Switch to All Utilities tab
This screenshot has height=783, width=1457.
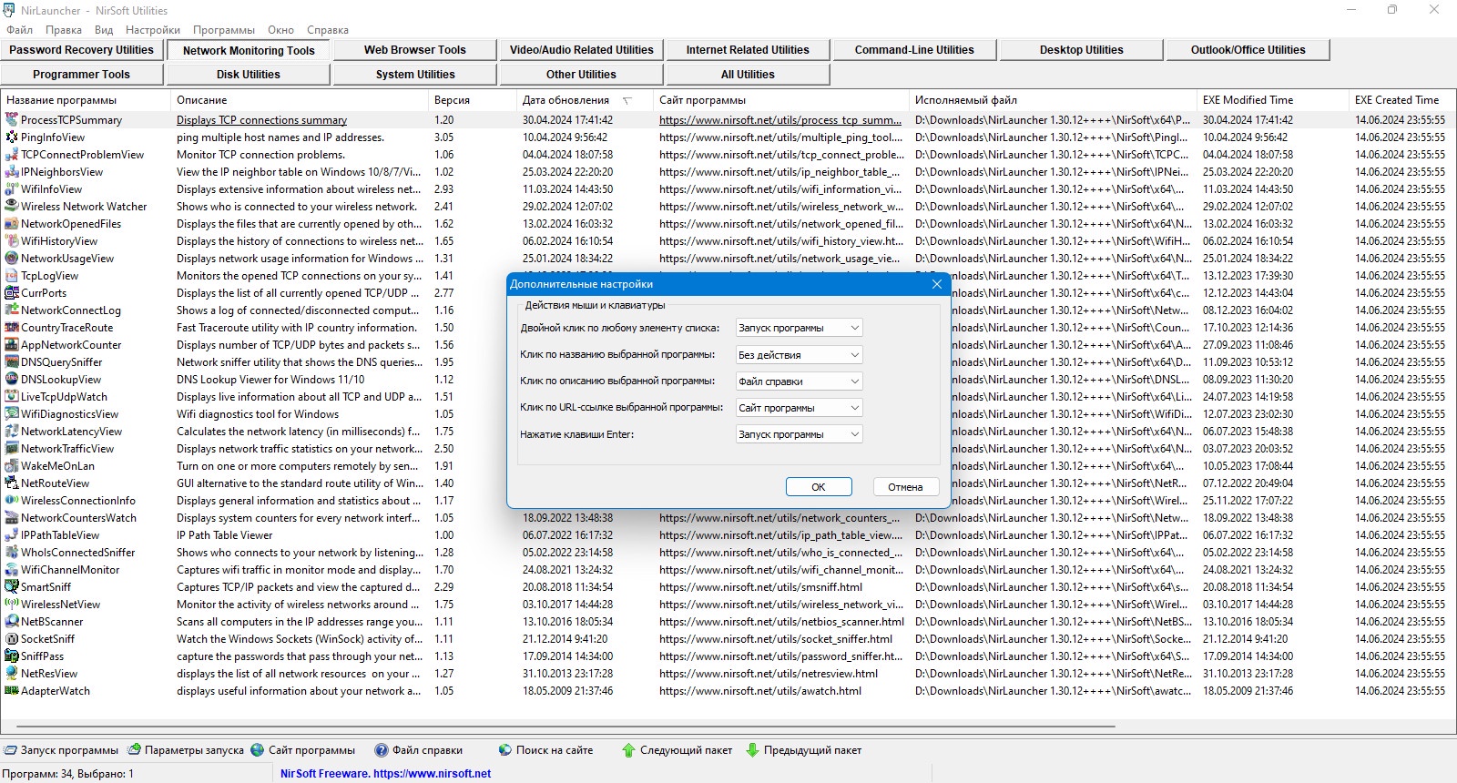748,75
